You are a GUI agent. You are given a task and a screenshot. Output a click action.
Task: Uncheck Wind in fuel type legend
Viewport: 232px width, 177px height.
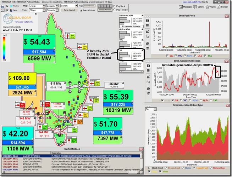click(160, 171)
